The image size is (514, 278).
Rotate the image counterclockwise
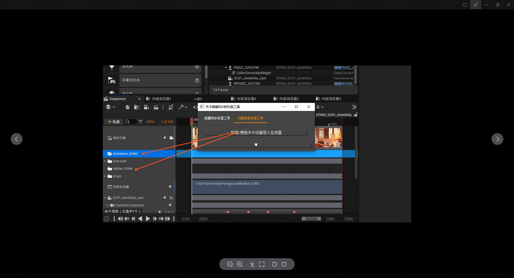click(274, 264)
